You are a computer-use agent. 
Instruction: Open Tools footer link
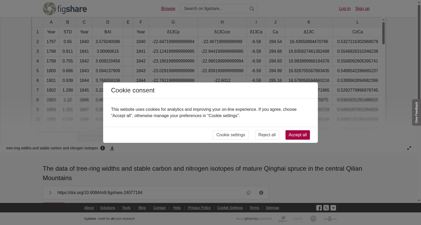pos(126,208)
